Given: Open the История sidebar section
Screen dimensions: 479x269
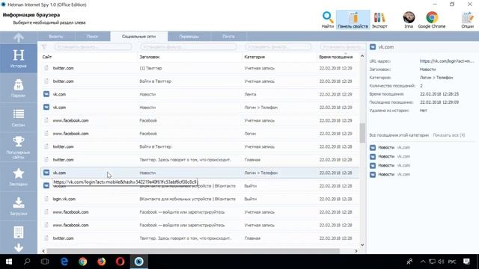Looking at the screenshot, I should 18,58.
